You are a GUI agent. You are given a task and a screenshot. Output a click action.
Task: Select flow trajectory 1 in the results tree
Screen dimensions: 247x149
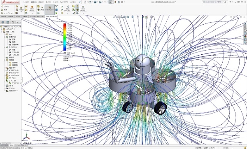coord(14,63)
